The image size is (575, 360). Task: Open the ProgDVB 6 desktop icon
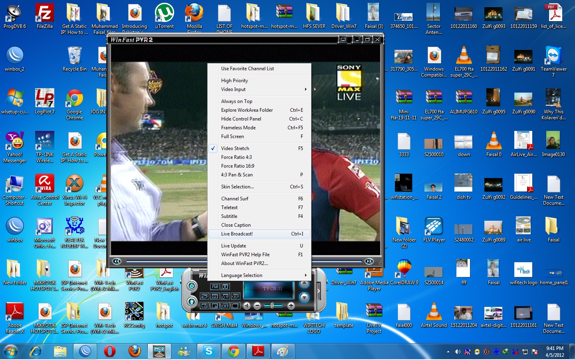[x=15, y=17]
